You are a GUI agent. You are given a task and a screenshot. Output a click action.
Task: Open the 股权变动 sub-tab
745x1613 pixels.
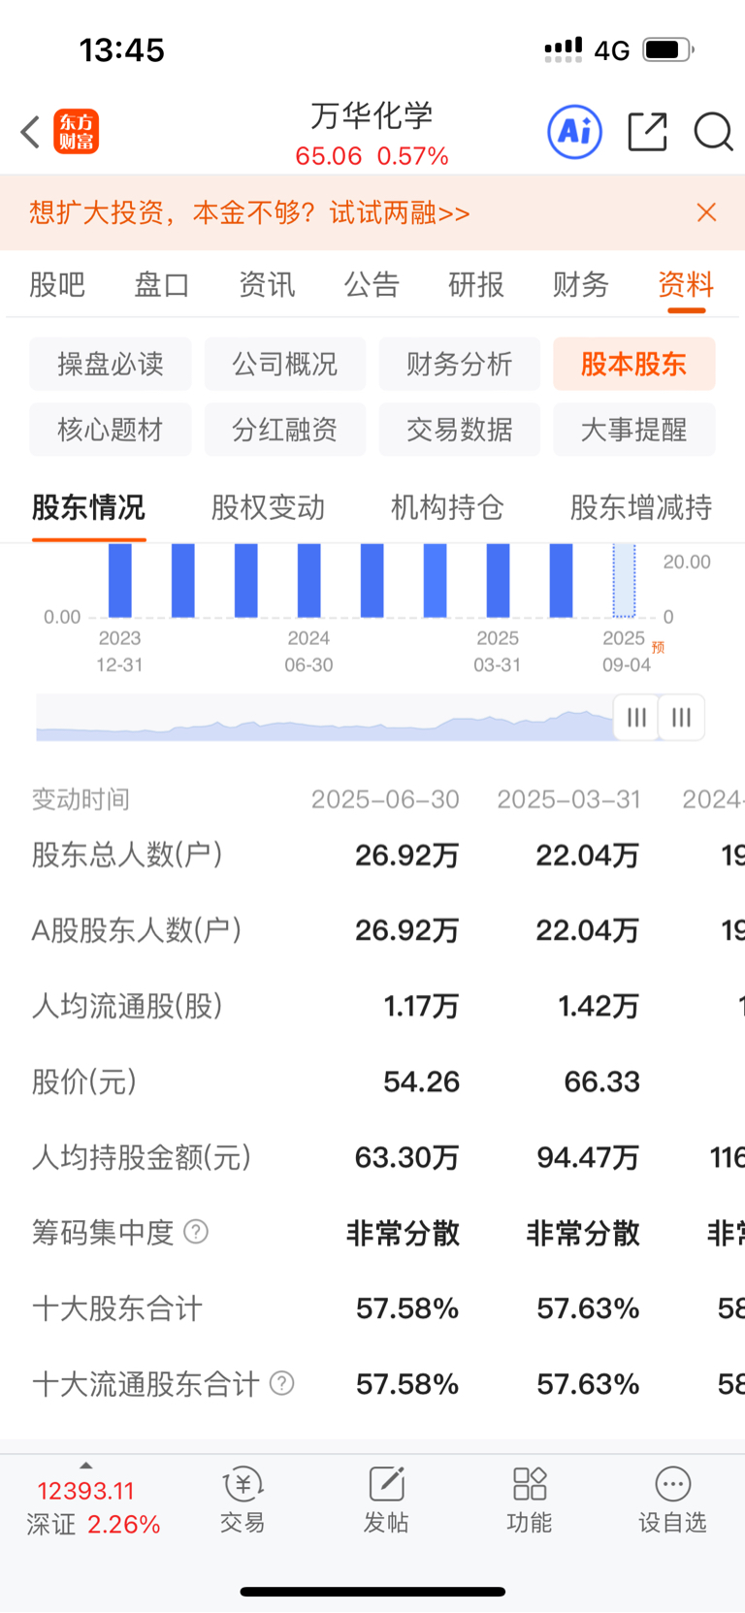268,507
